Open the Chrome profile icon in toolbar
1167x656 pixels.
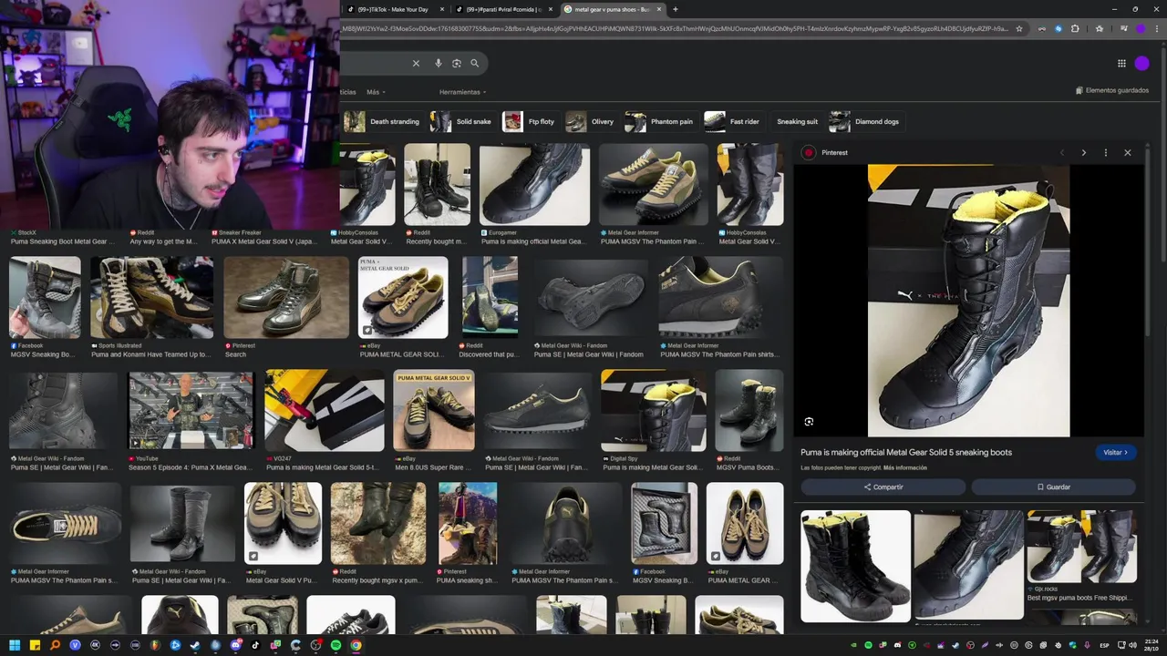click(1141, 28)
